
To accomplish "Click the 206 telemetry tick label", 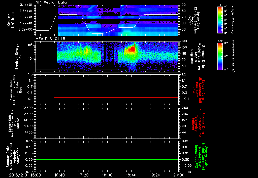I will (x=184, y=114).
